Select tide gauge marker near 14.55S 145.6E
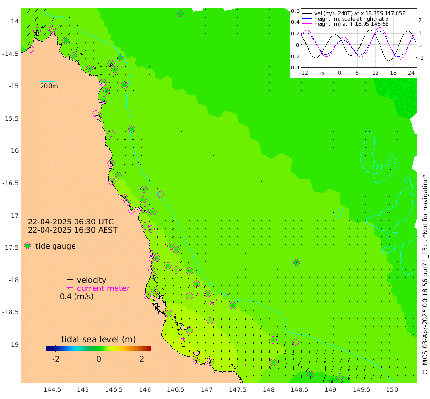 (x=121, y=58)
